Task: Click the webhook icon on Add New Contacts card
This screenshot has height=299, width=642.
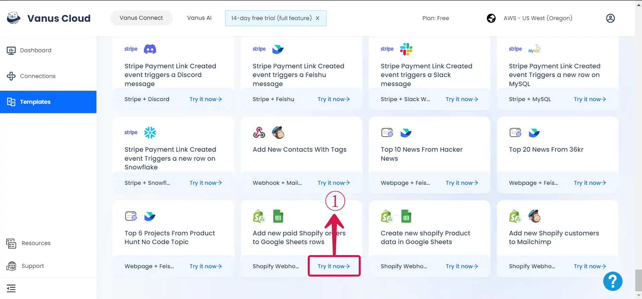Action: [x=259, y=133]
